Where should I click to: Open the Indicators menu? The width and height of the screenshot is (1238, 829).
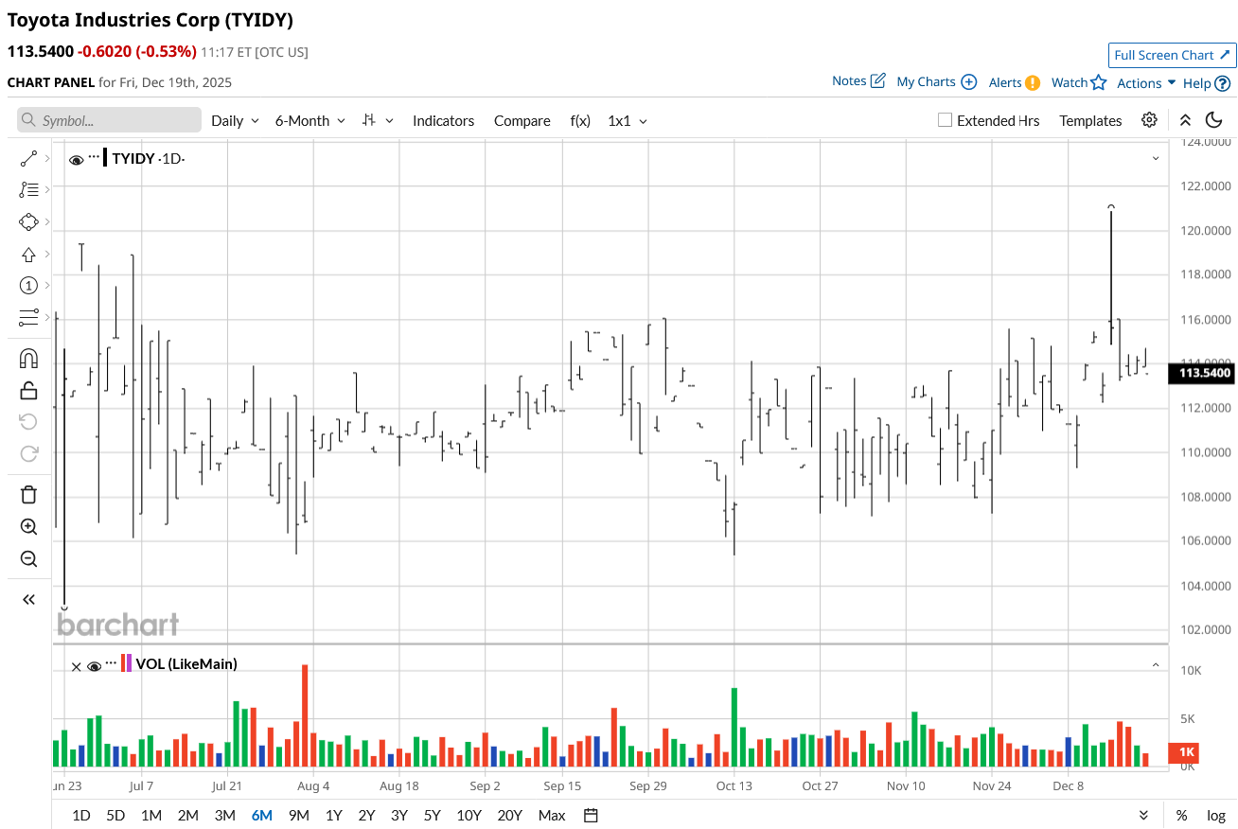[443, 121]
